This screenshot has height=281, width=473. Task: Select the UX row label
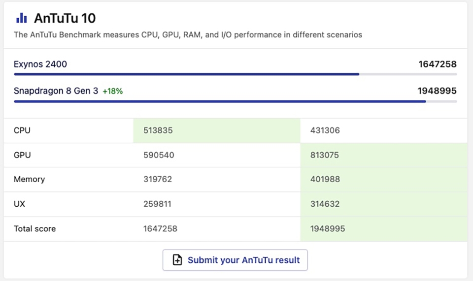click(x=20, y=204)
